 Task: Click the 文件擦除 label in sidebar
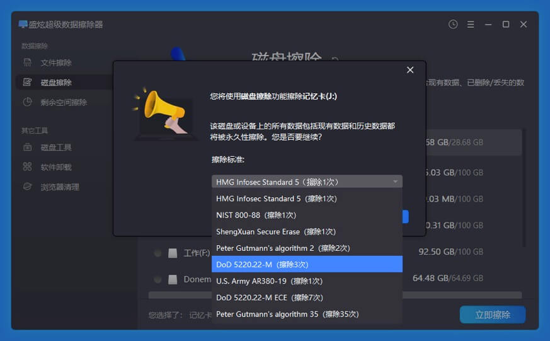pos(56,63)
